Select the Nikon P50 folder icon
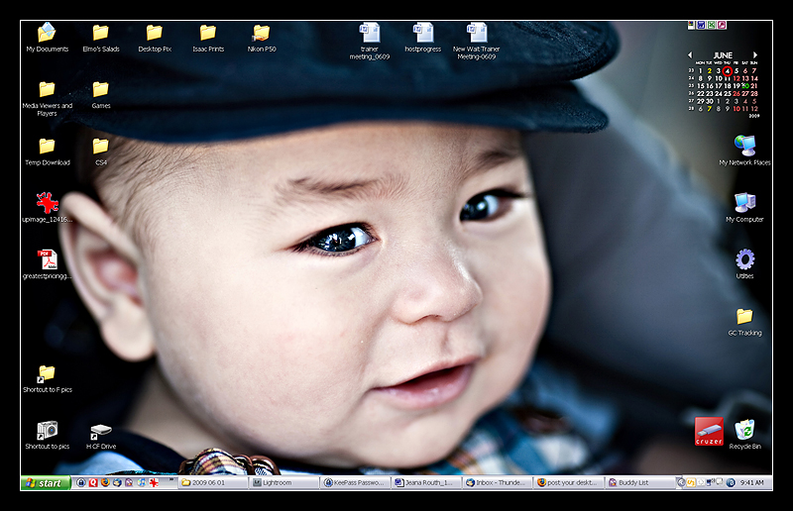This screenshot has height=511, width=793. pos(261,34)
